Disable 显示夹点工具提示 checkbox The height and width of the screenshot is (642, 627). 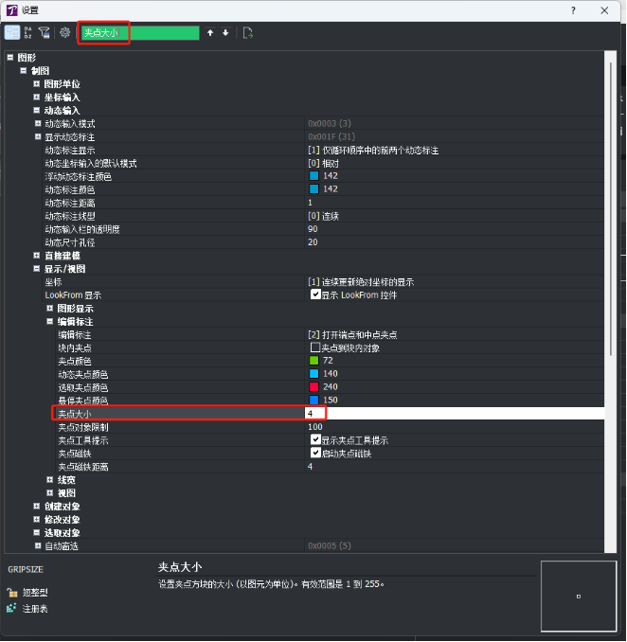coord(316,440)
